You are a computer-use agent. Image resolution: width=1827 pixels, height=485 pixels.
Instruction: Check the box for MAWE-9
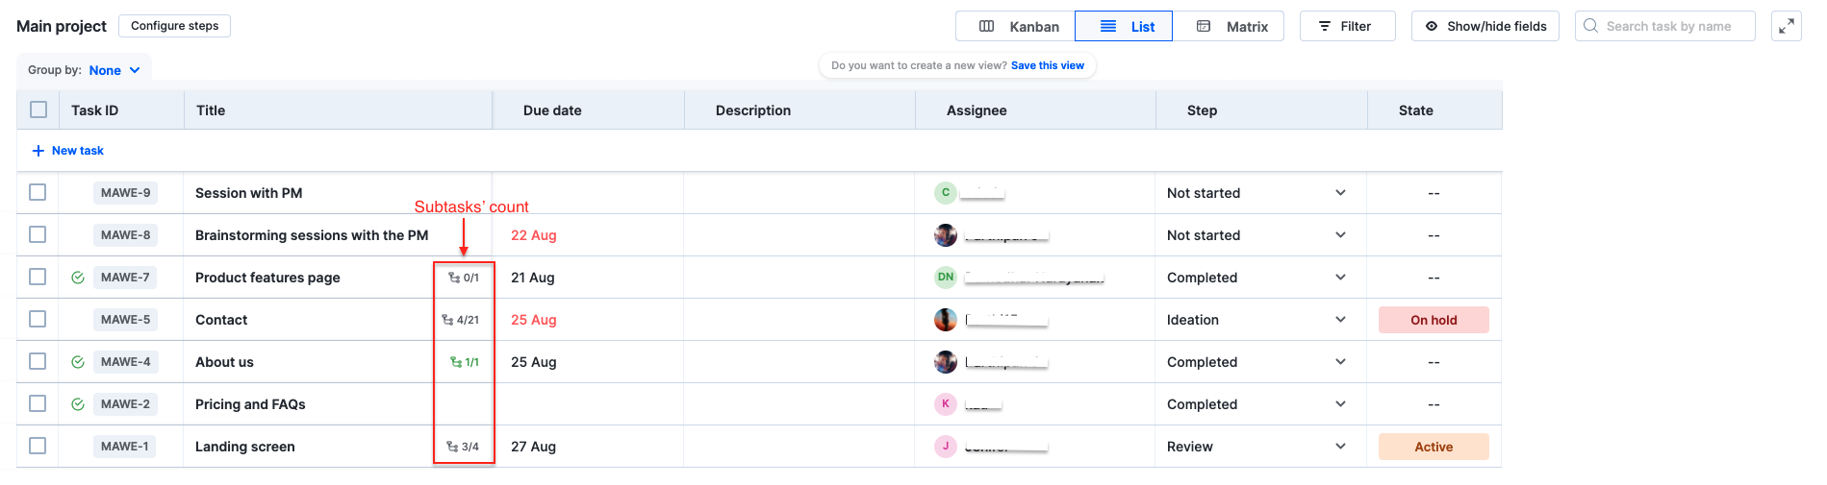coord(38,192)
